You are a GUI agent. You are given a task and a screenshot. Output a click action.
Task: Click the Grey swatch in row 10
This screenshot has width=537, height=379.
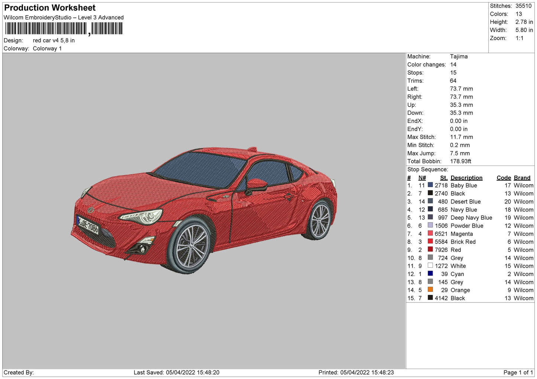click(x=430, y=258)
